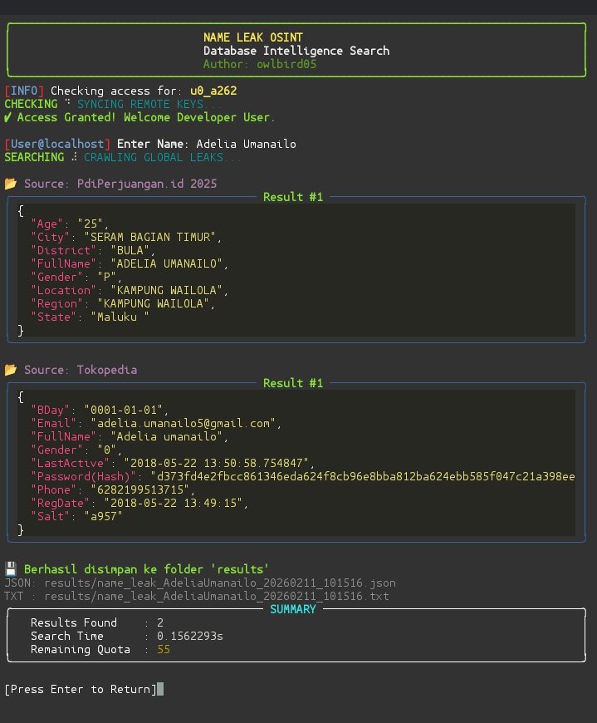The height and width of the screenshot is (723, 597).
Task: Click the folder icon beside Tokopedia source
Action: 11,369
